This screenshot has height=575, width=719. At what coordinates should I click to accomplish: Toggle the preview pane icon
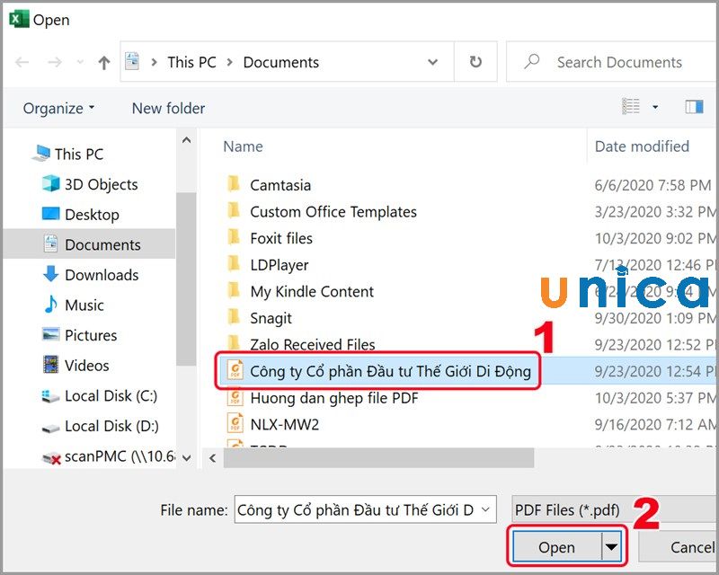coord(694,108)
